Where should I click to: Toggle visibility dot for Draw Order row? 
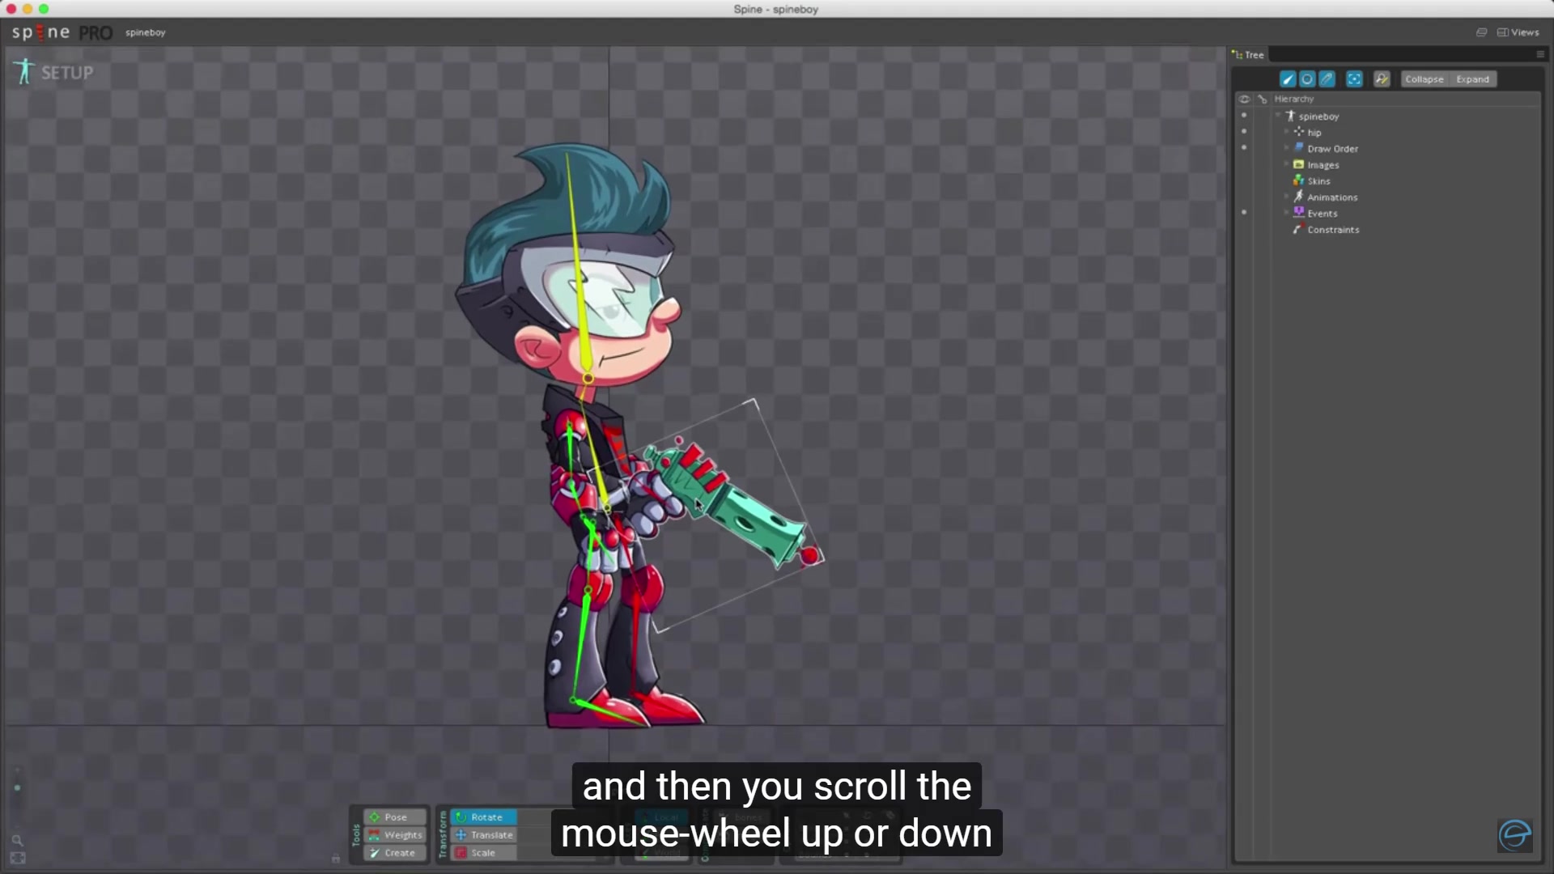click(x=1244, y=148)
